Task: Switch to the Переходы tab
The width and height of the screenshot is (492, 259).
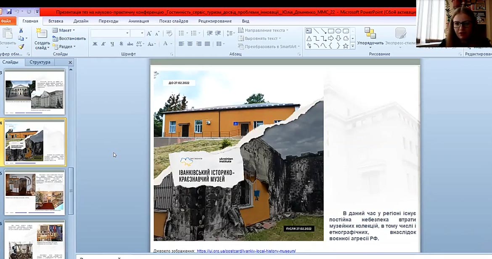Action: (108, 21)
